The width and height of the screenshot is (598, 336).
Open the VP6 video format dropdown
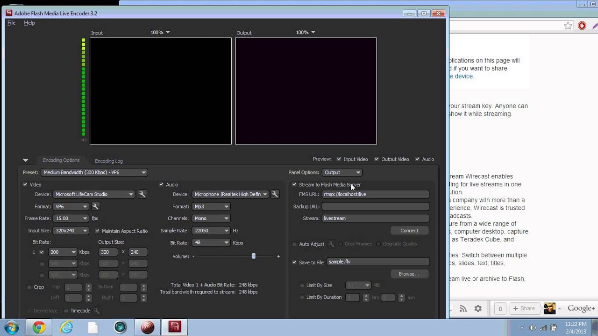click(71, 206)
